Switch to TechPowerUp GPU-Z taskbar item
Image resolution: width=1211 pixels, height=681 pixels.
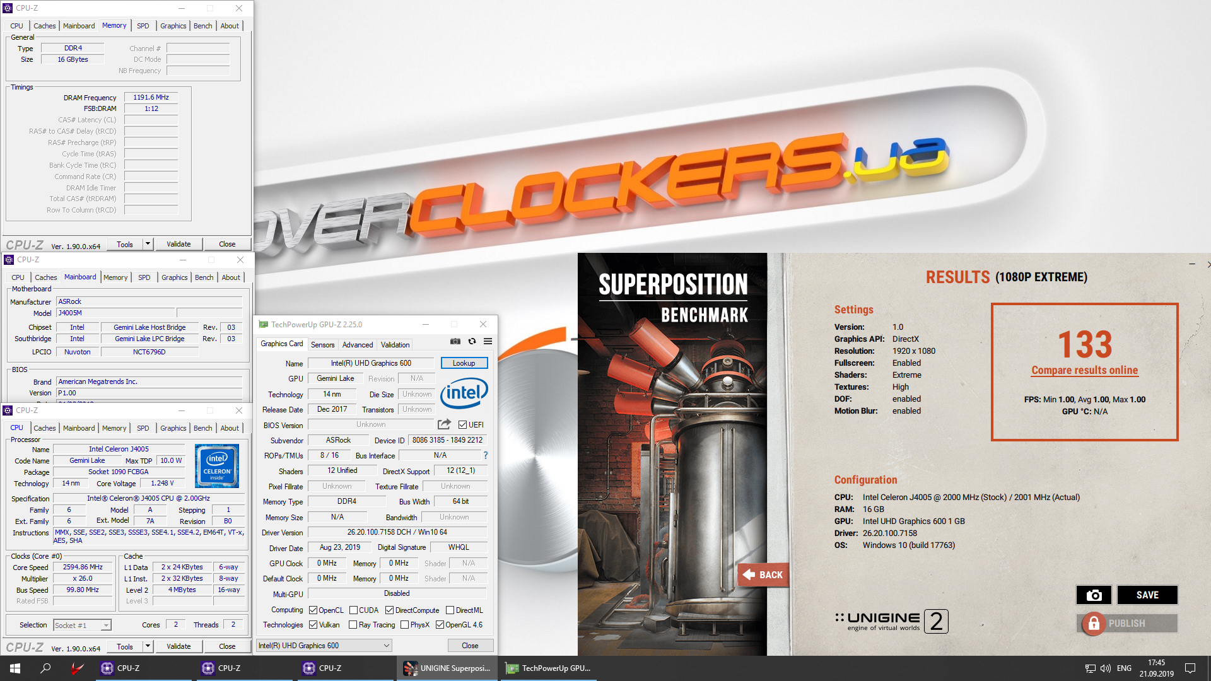click(549, 668)
